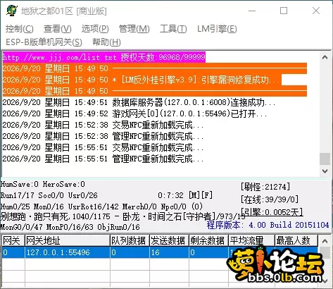Click the gateway table scroll up arrow
333x289 pixels.
tap(325, 241)
